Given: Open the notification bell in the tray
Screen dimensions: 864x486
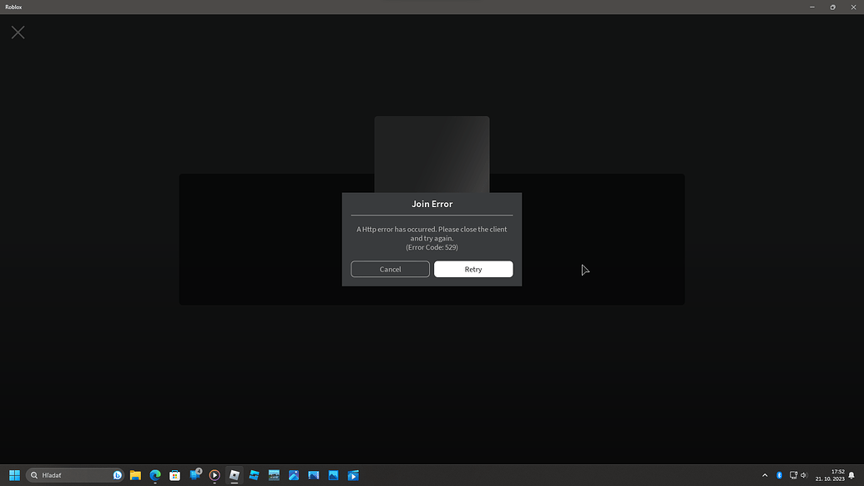Looking at the screenshot, I should pos(851,476).
